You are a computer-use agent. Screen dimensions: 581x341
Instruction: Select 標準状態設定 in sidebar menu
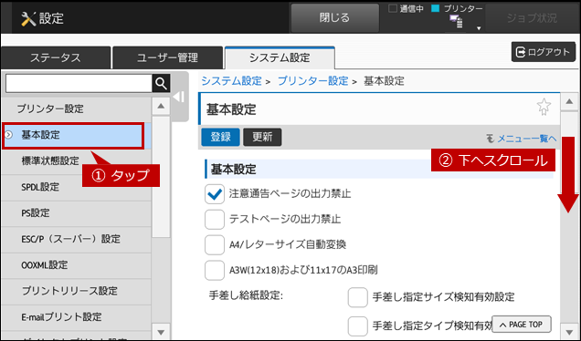pos(76,161)
